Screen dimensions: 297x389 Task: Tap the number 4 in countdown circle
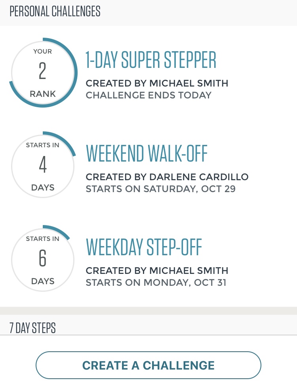(x=43, y=166)
